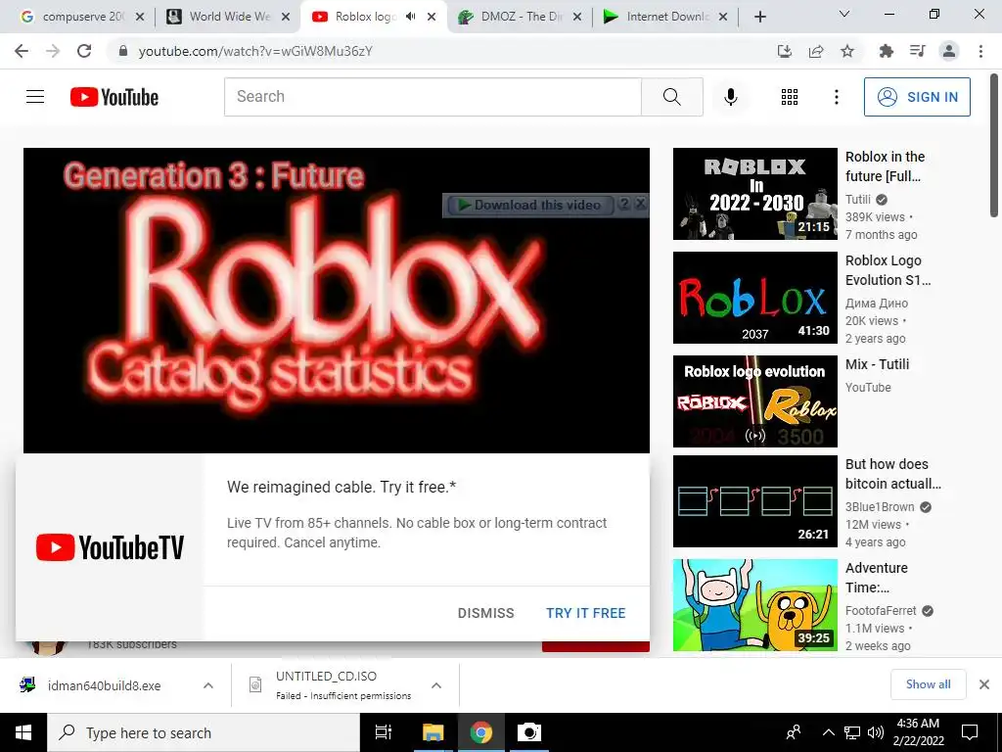Image resolution: width=1002 pixels, height=752 pixels.
Task: Close the DMOZ tab
Action: click(577, 17)
